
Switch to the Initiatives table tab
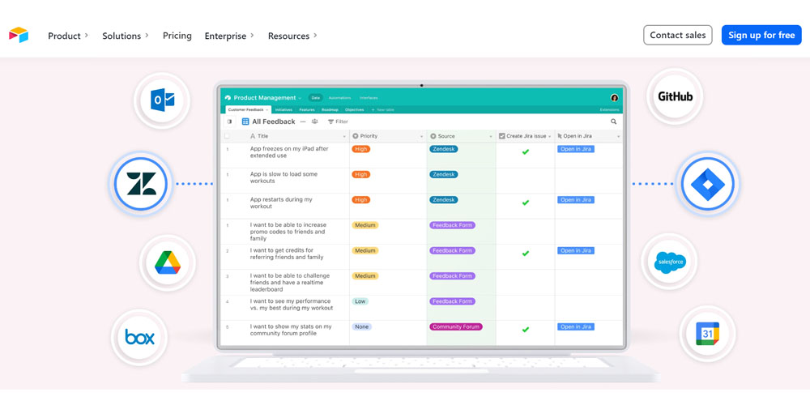pos(283,109)
